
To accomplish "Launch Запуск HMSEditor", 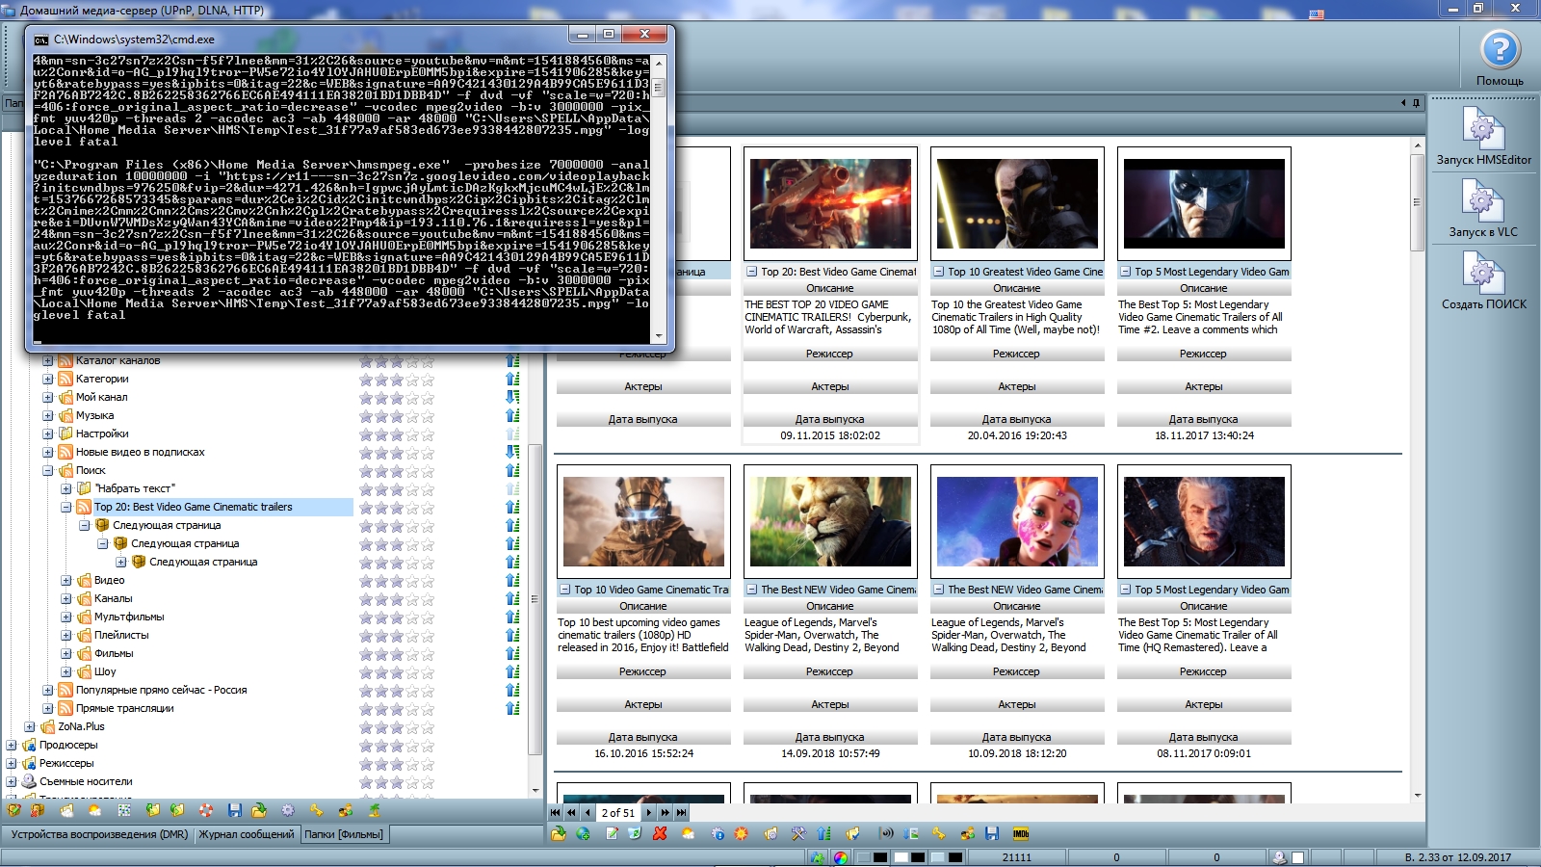I will (x=1483, y=129).
